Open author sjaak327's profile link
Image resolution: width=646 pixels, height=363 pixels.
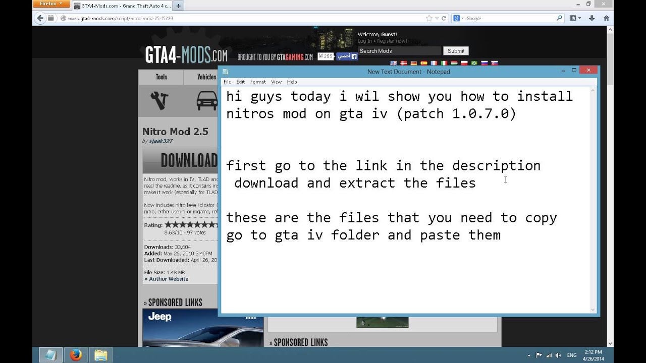click(160, 141)
